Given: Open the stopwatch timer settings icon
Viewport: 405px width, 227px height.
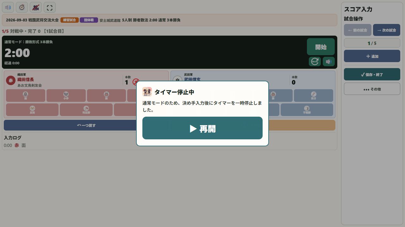Looking at the screenshot, I should (x=22, y=7).
